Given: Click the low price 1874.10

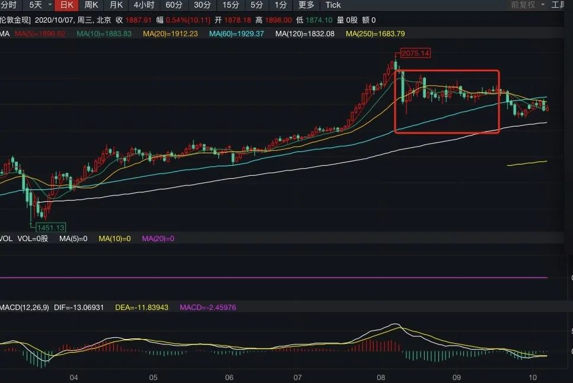Looking at the screenshot, I should point(319,20).
